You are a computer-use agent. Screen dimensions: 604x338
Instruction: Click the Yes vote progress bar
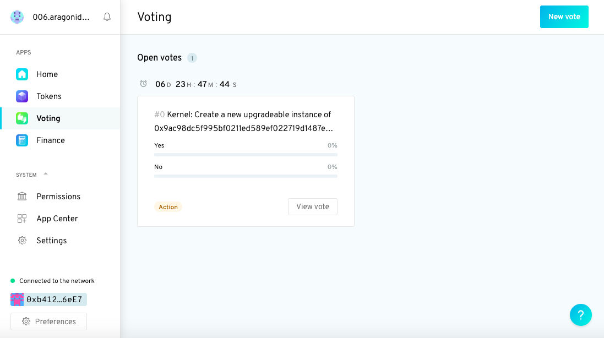[x=246, y=155]
